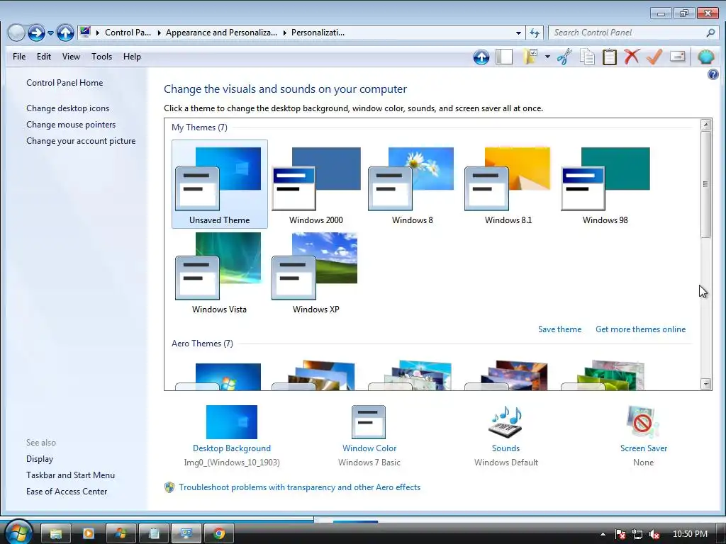Image resolution: width=726 pixels, height=544 pixels.
Task: Click the theme list scroll down arrow
Action: coord(705,384)
